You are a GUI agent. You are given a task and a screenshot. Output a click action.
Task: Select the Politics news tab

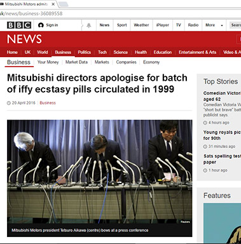tap(85, 52)
